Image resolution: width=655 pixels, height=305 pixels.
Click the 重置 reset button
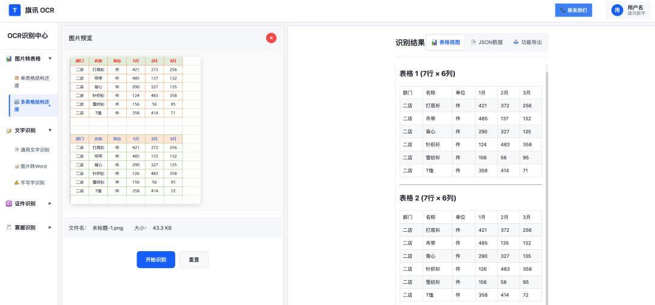194,260
